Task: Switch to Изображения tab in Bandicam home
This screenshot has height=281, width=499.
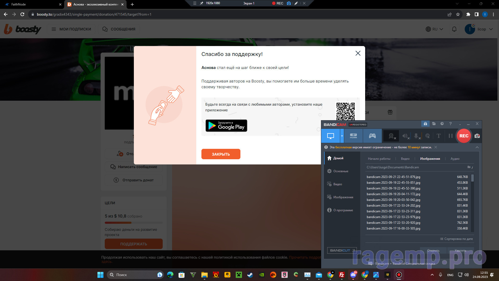Action: click(x=430, y=159)
